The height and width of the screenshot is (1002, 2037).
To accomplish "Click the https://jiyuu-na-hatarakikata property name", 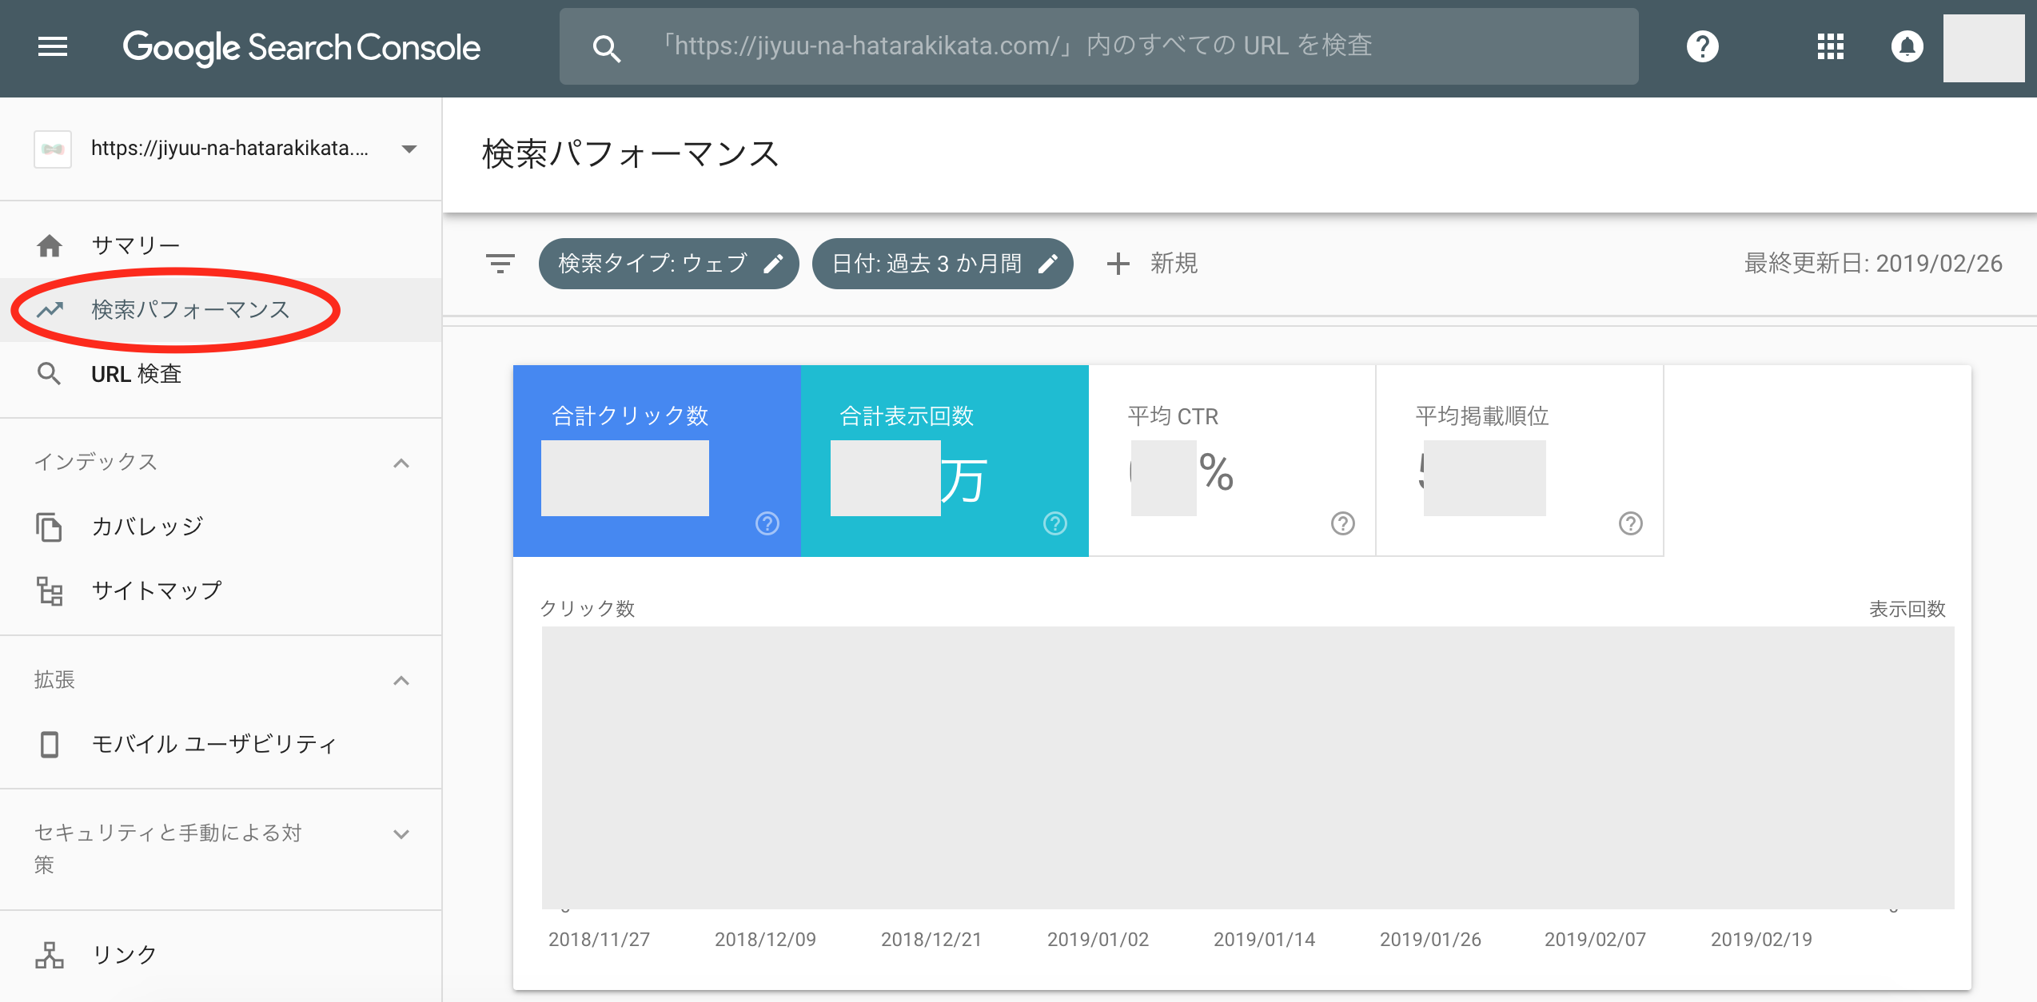I will coord(229,149).
